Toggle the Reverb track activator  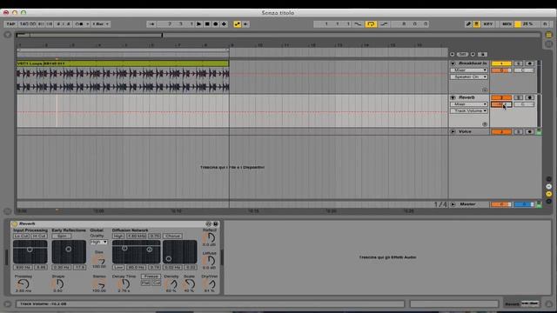pyautogui.click(x=501, y=97)
